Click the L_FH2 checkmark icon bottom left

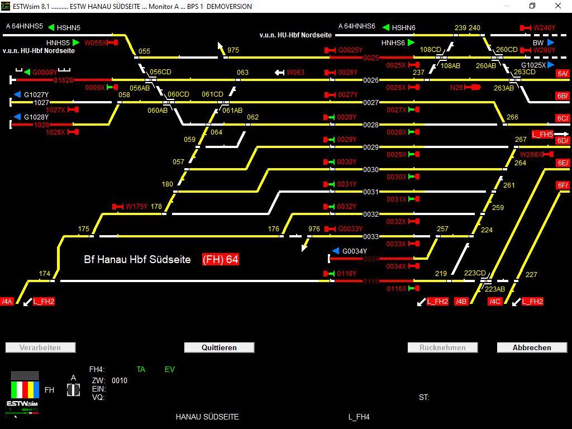click(27, 302)
